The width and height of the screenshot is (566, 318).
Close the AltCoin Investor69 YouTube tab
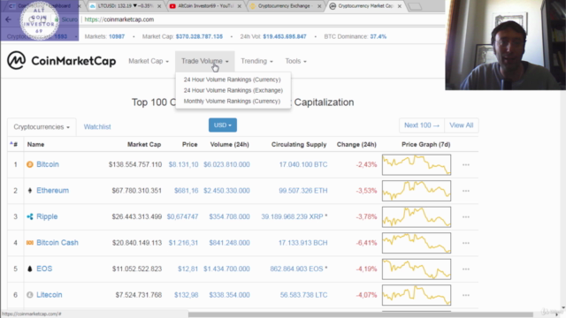240,6
